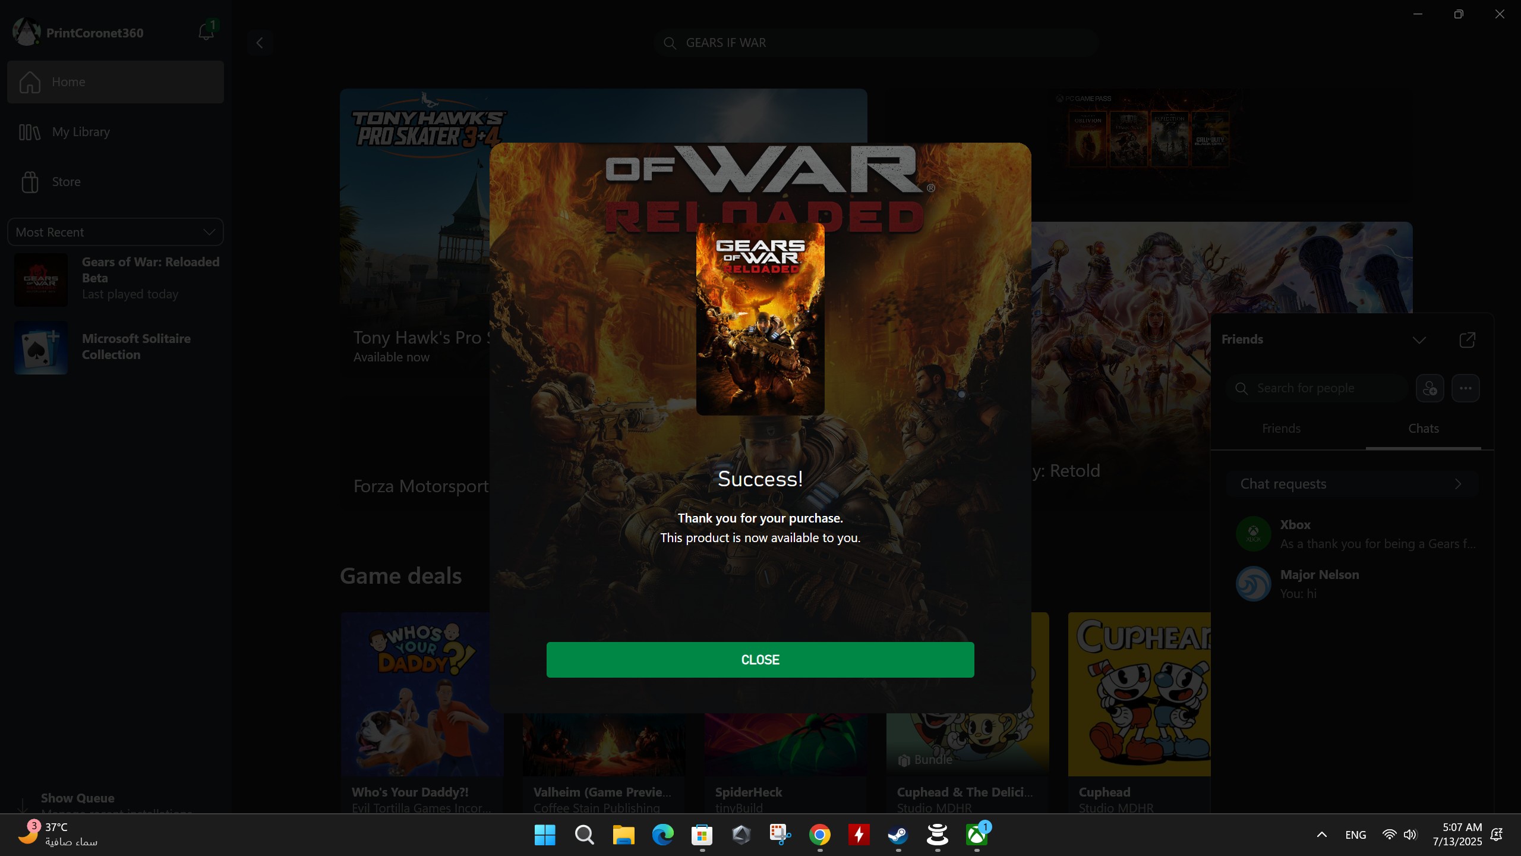Open the clock and calendar flyout
The image size is (1521, 856).
coord(1457,835)
